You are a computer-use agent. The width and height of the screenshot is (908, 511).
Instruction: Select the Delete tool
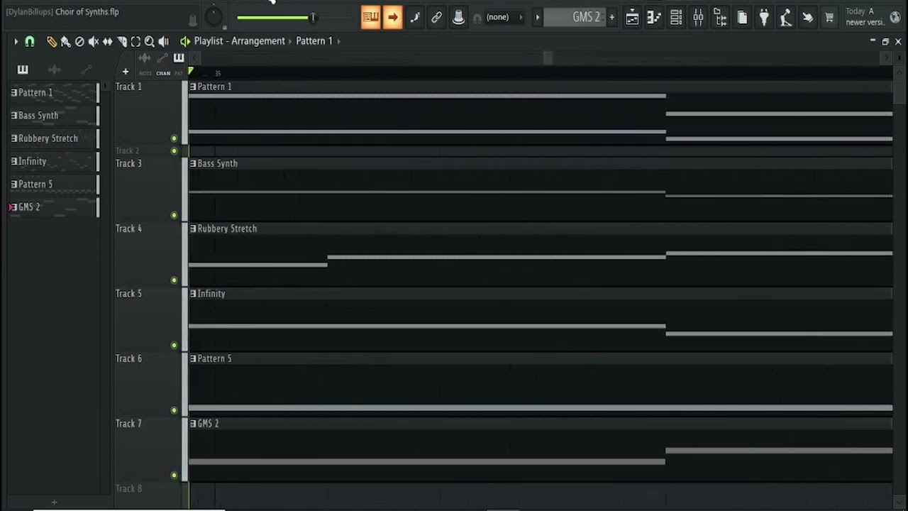(x=79, y=42)
